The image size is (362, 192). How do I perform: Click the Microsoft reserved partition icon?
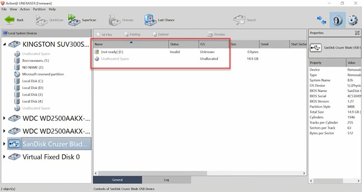[x=17, y=74]
